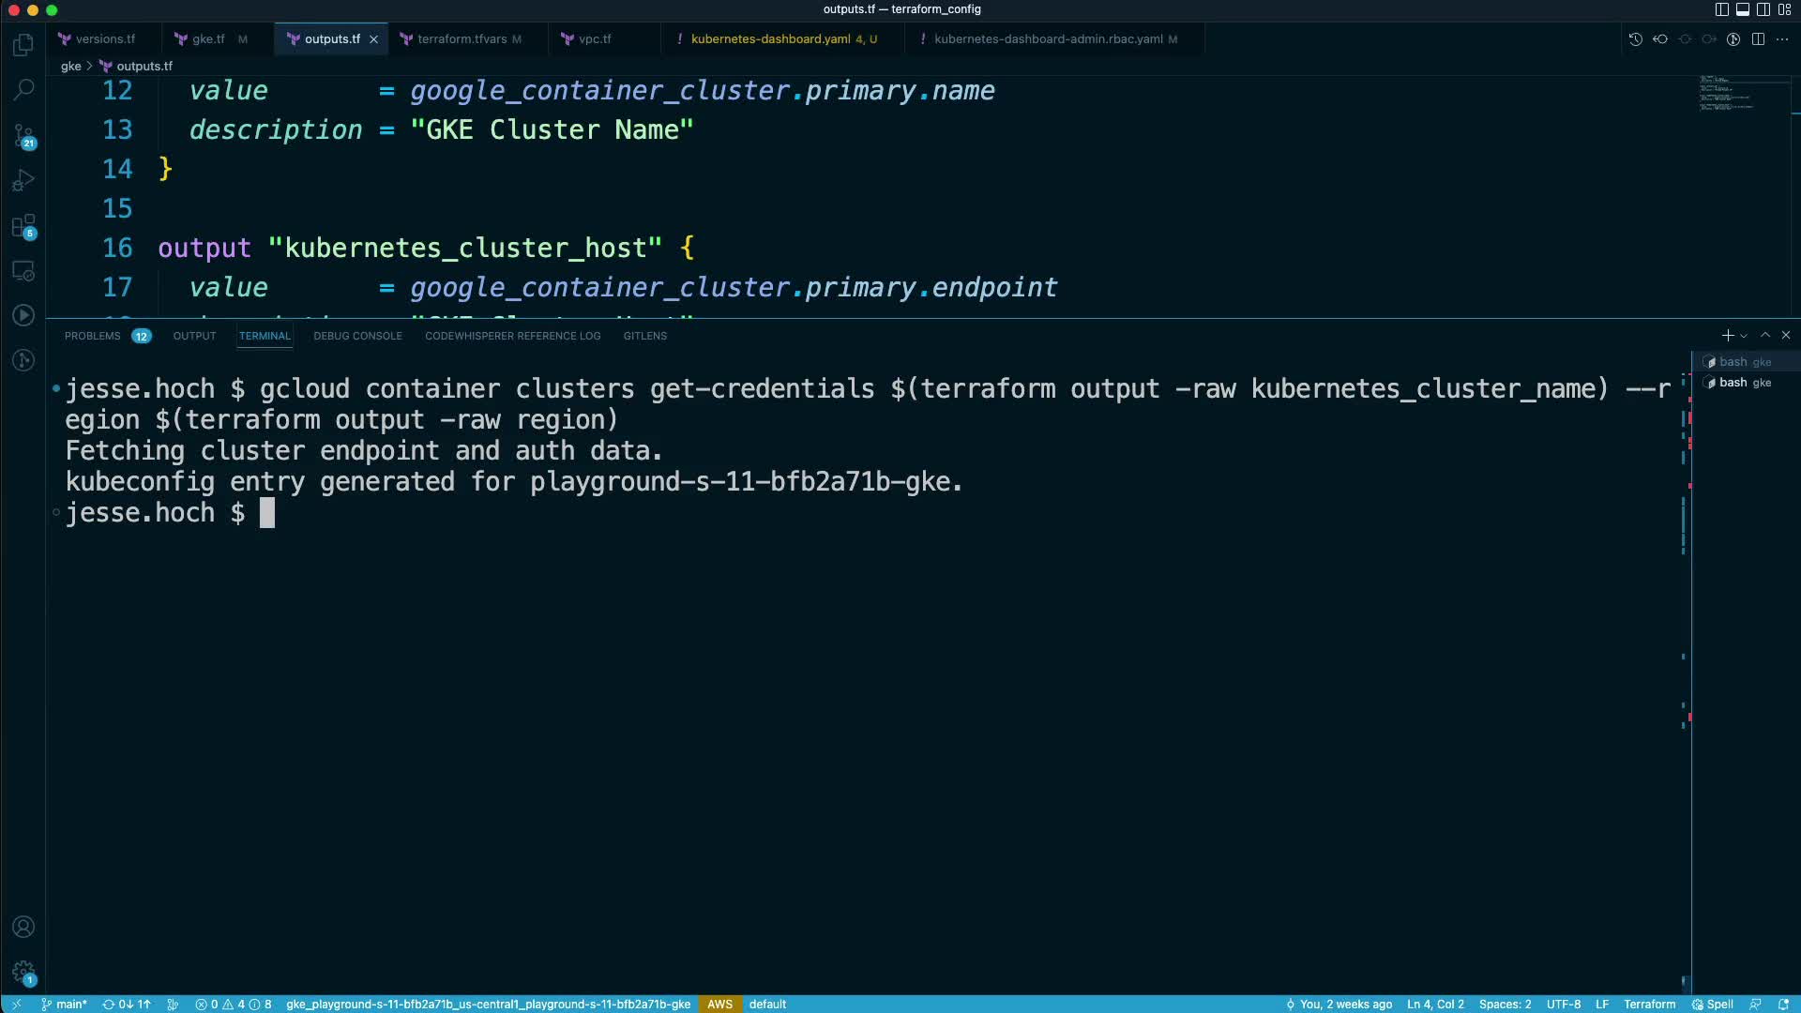The width and height of the screenshot is (1801, 1013).
Task: Open the Manage gear icon
Action: (23, 973)
